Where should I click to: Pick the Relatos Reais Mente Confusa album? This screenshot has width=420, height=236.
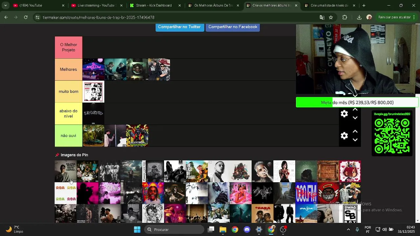(66, 171)
